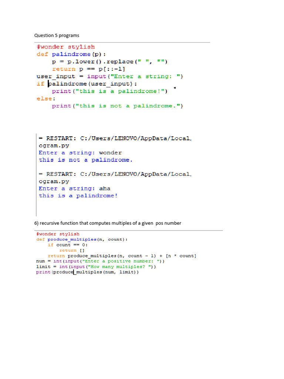Click the line 'def palindrome(p):'

pos(71,54)
